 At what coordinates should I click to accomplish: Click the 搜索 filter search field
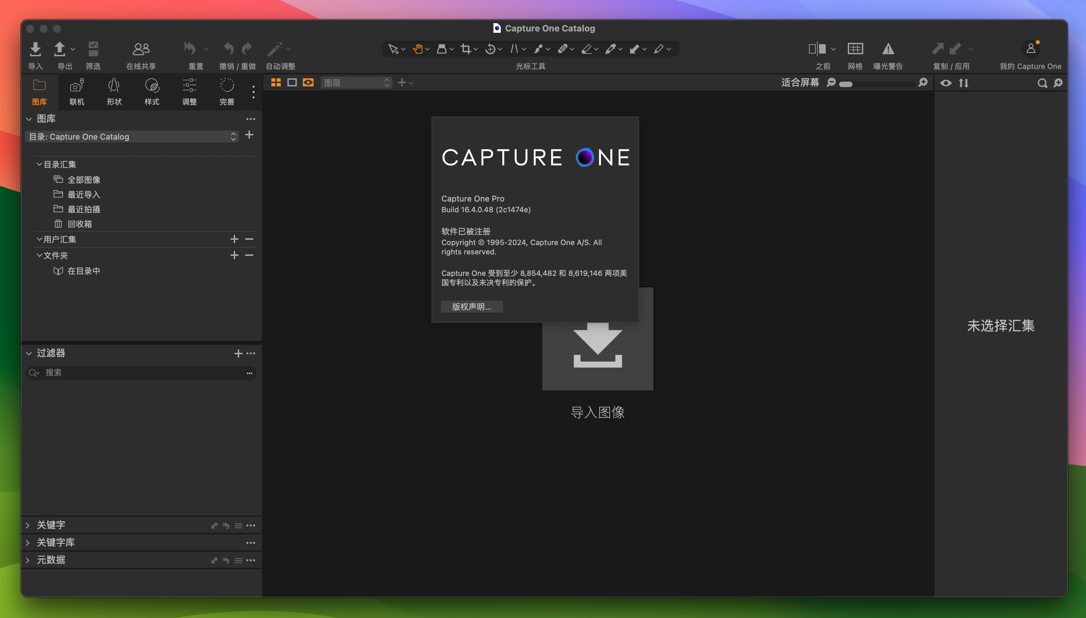[141, 373]
